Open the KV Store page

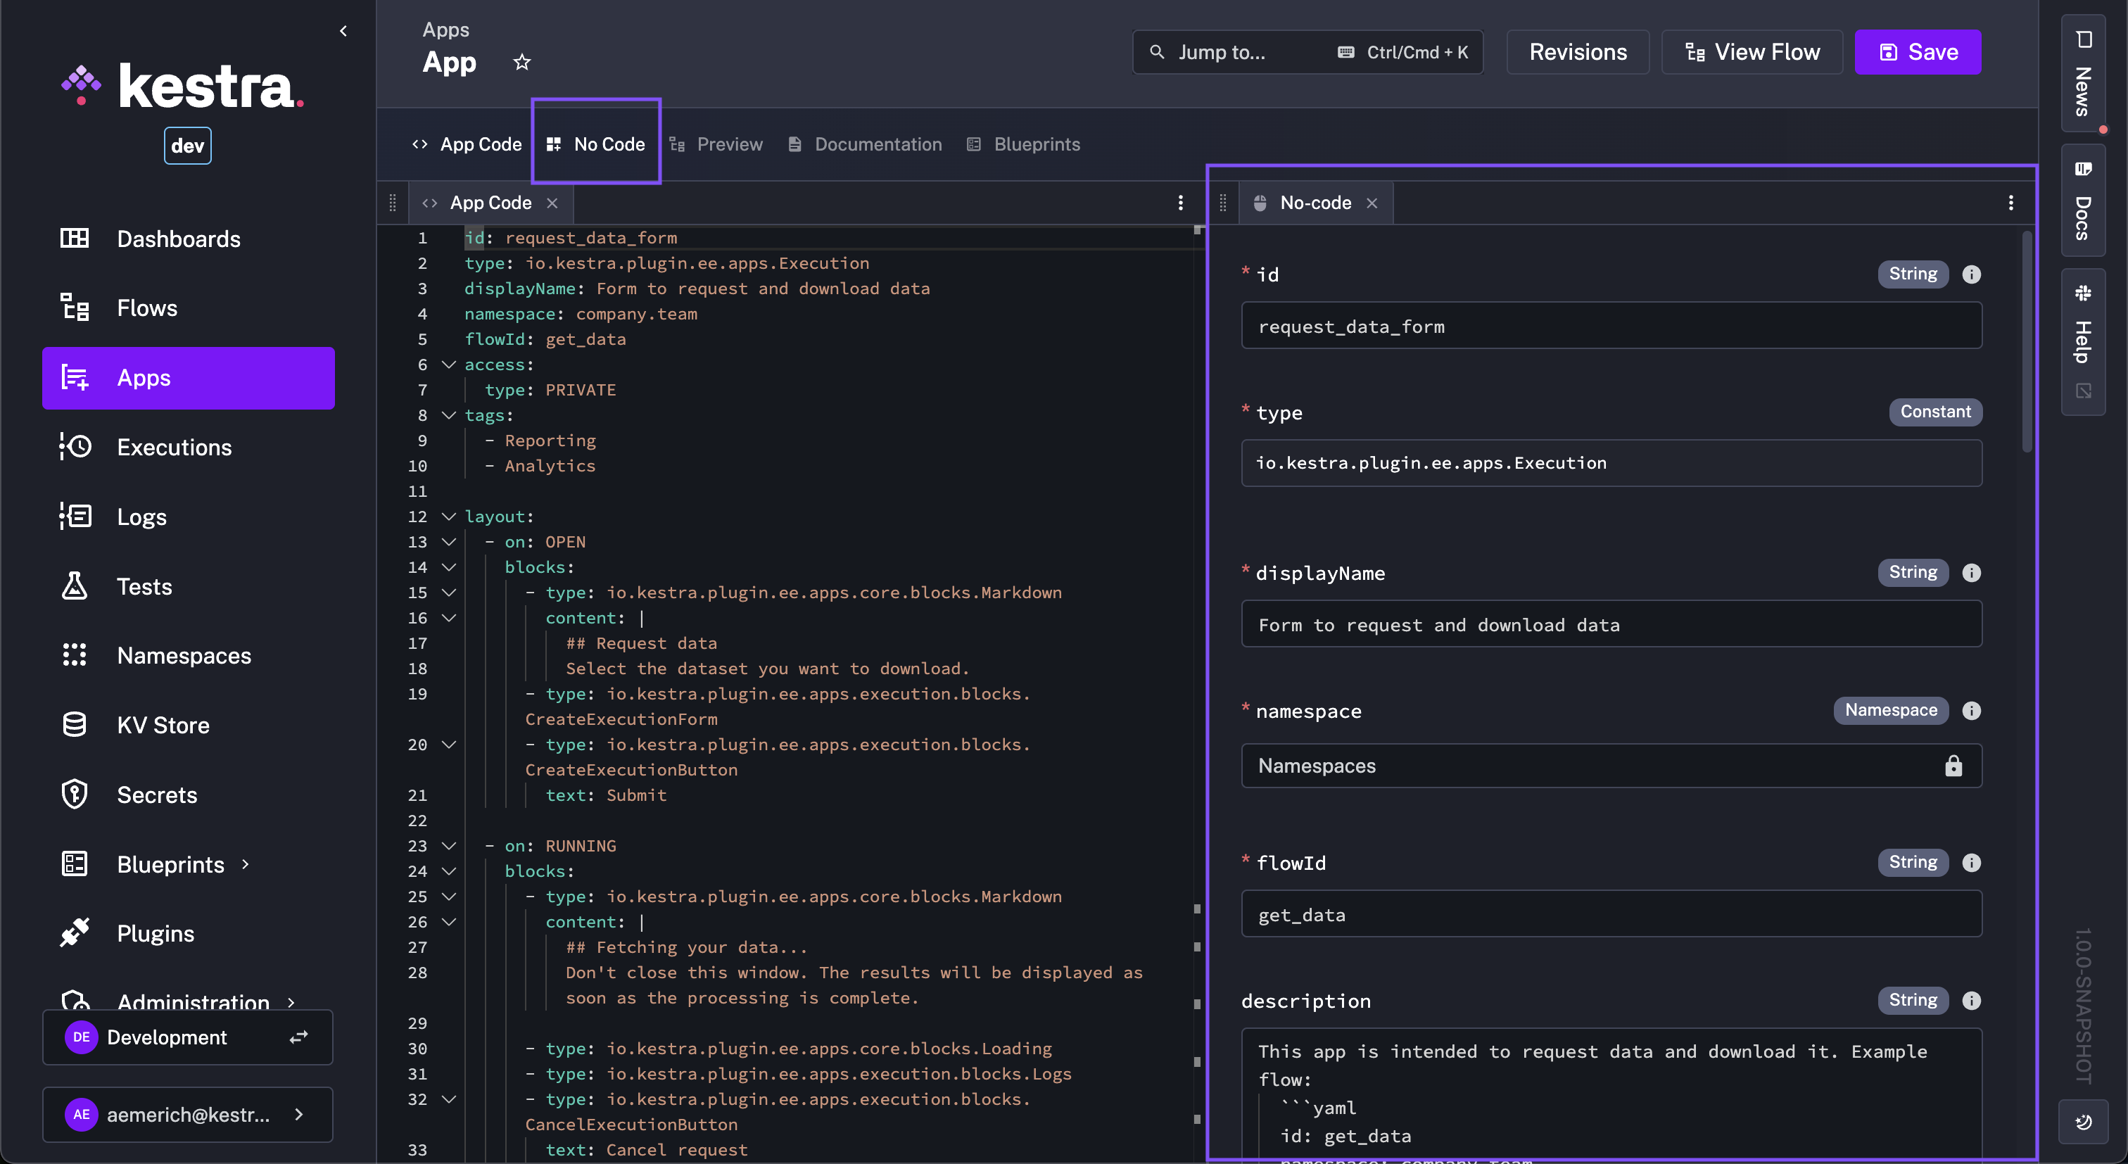tap(163, 726)
